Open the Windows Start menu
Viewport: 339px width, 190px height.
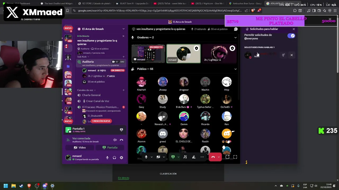(6, 186)
